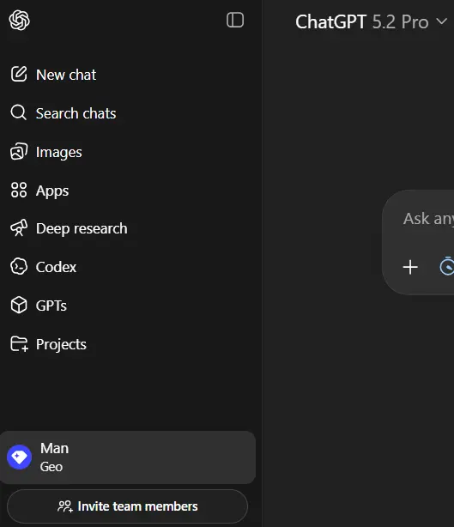Click the Apps grid icon
This screenshot has height=527, width=454.
[x=19, y=190]
